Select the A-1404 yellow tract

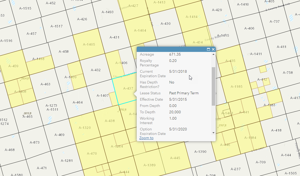[140, 31]
